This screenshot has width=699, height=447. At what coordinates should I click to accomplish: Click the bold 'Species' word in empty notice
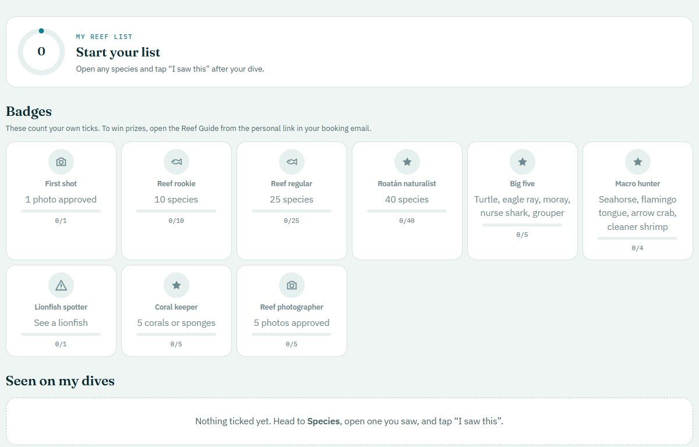tap(323, 421)
